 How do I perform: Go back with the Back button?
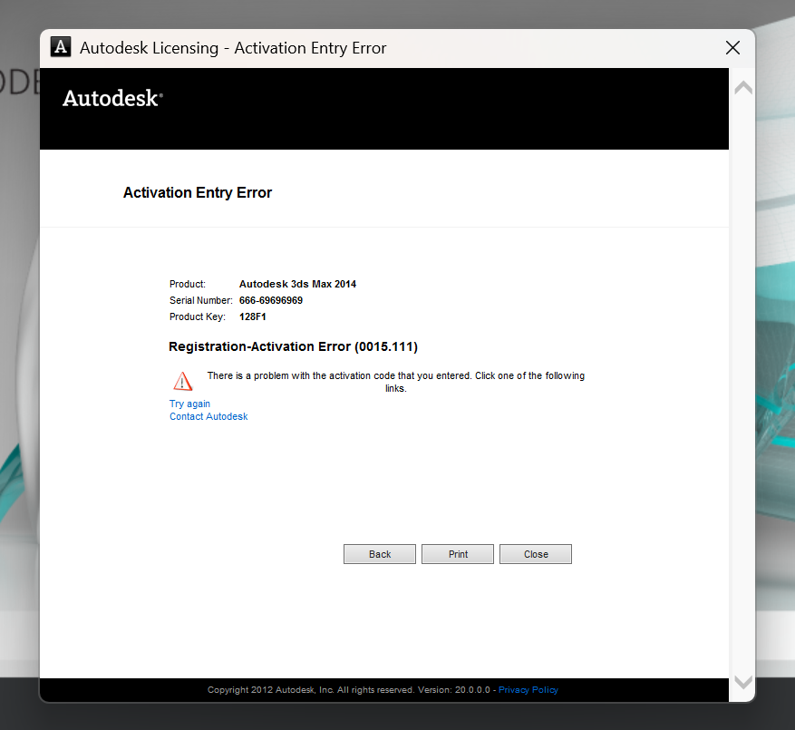[380, 554]
